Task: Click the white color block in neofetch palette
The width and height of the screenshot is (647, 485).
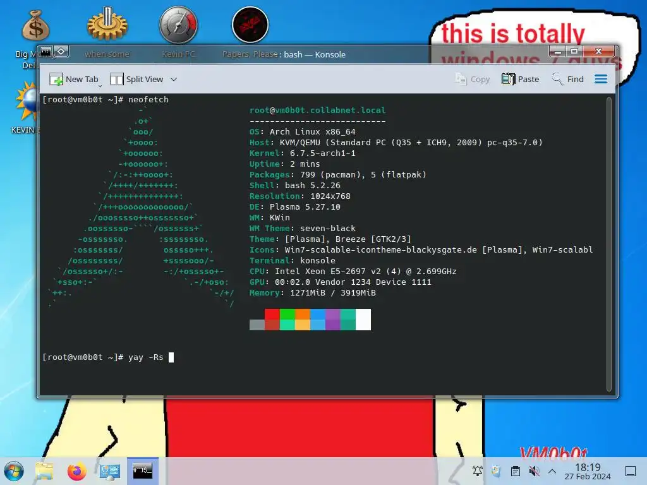Action: coord(363,319)
